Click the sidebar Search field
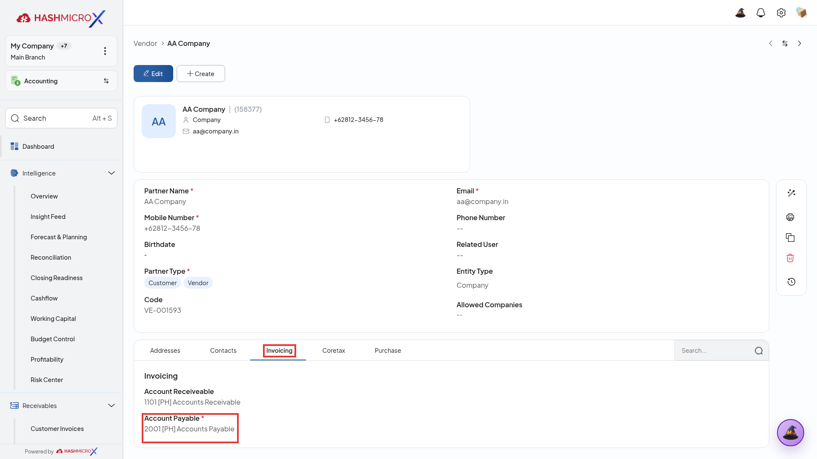817x459 pixels. pos(61,118)
